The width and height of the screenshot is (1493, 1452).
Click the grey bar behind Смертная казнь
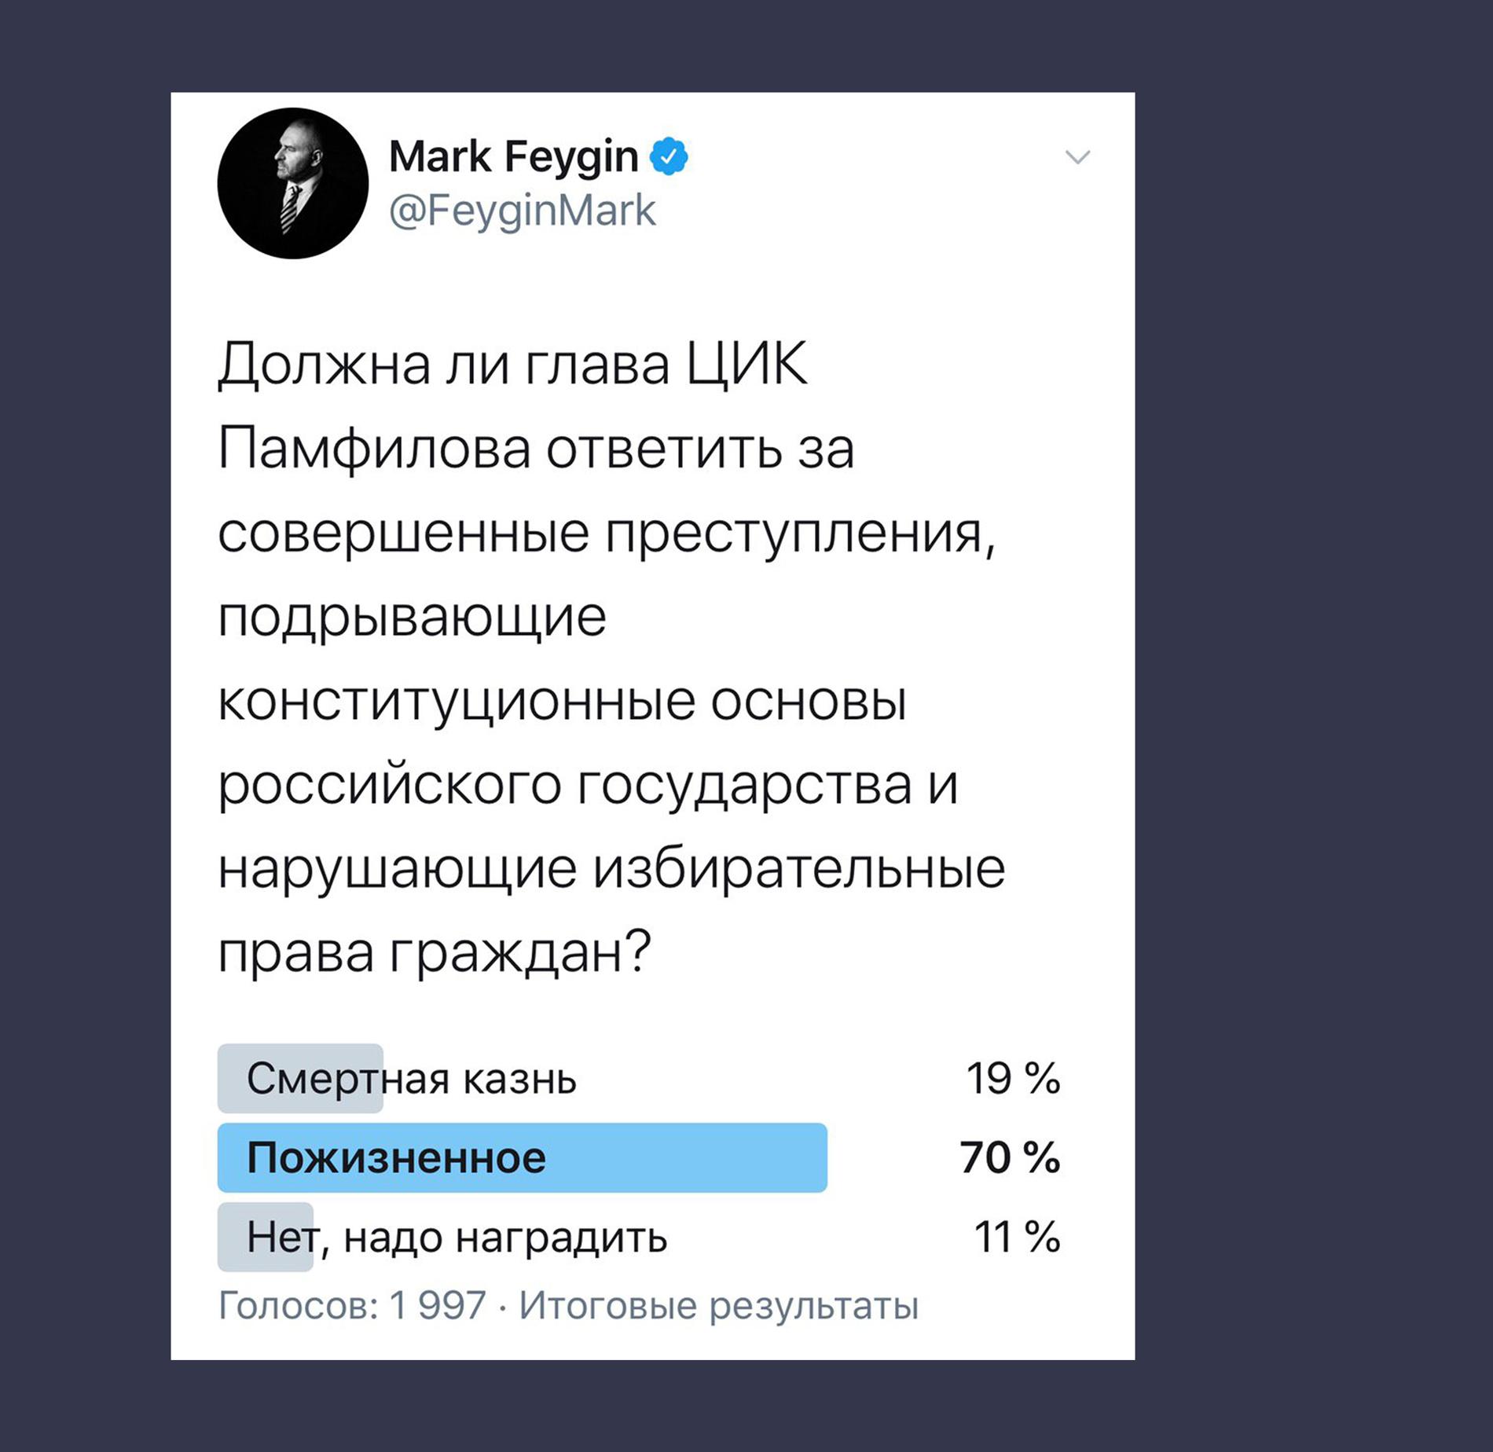coord(300,1078)
